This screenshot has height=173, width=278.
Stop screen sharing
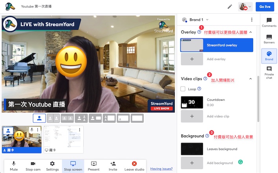[x=73, y=166]
